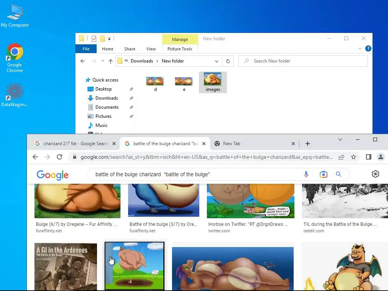388x291 pixels.
Task: Open Downloads in the navigation pane
Action: (x=106, y=98)
